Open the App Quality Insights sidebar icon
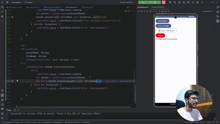The height and width of the screenshot is (124, 220). click(2, 109)
